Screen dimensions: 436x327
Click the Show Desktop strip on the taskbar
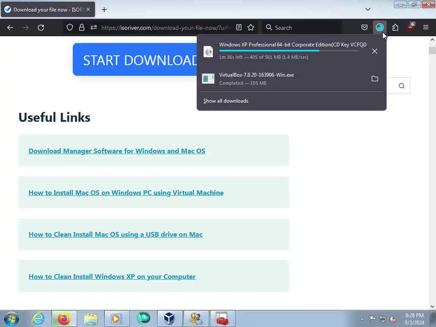tap(433, 318)
